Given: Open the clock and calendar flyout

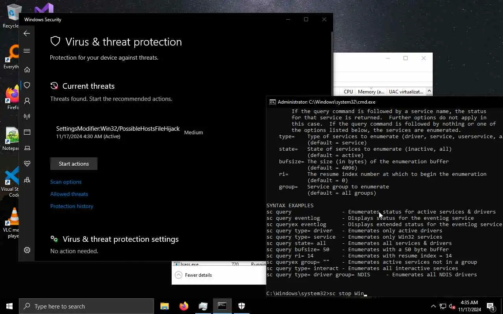Looking at the screenshot, I should pos(469,306).
